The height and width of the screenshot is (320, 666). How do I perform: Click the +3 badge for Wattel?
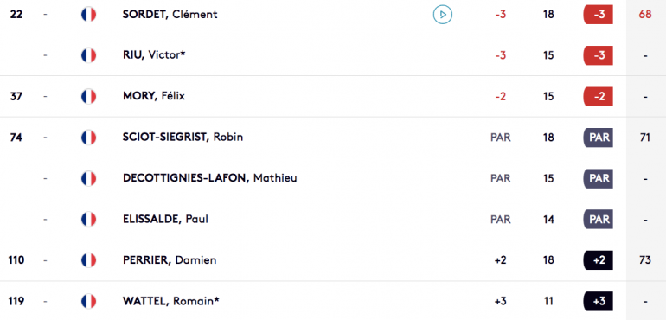(598, 301)
